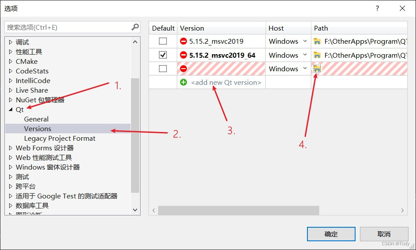Expand Web Forms 设计器 node

click(11, 148)
